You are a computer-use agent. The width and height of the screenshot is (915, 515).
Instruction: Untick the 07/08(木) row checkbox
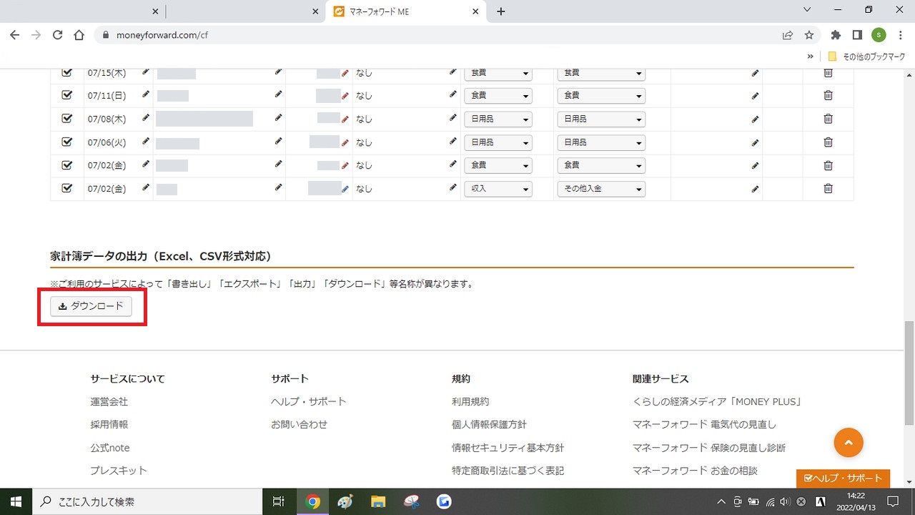click(x=67, y=119)
